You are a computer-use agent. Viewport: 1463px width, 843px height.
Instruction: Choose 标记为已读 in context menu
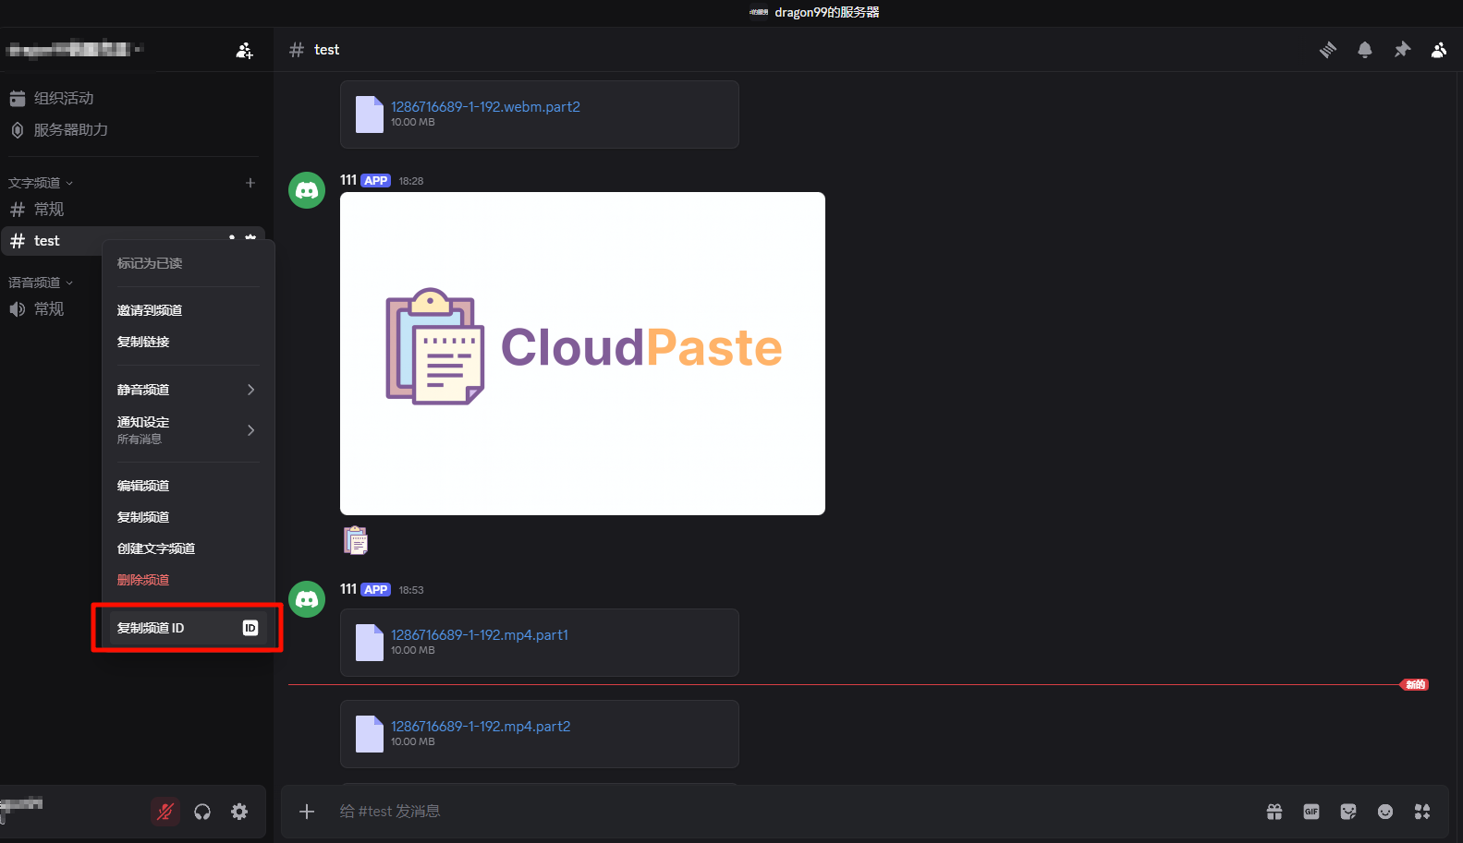[188, 263]
